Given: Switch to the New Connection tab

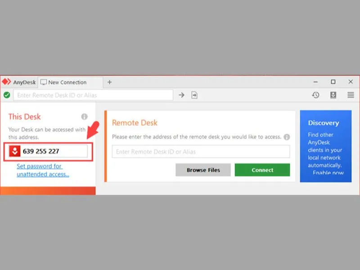Looking at the screenshot, I should (70, 82).
